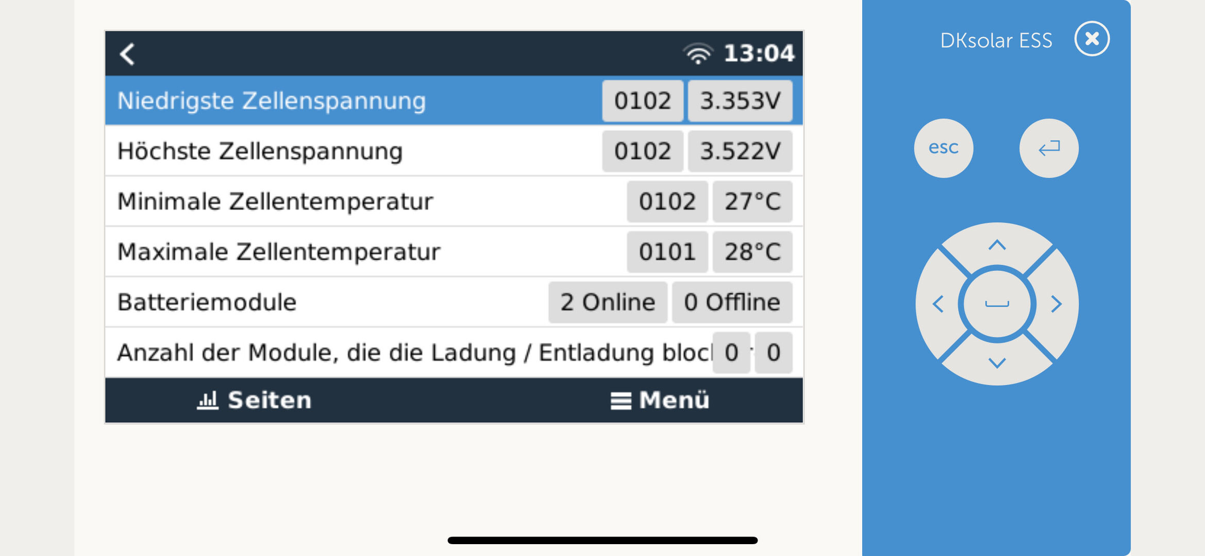Navigate down with the d-pad down arrow
This screenshot has width=1205, height=556.
pyautogui.click(x=997, y=363)
